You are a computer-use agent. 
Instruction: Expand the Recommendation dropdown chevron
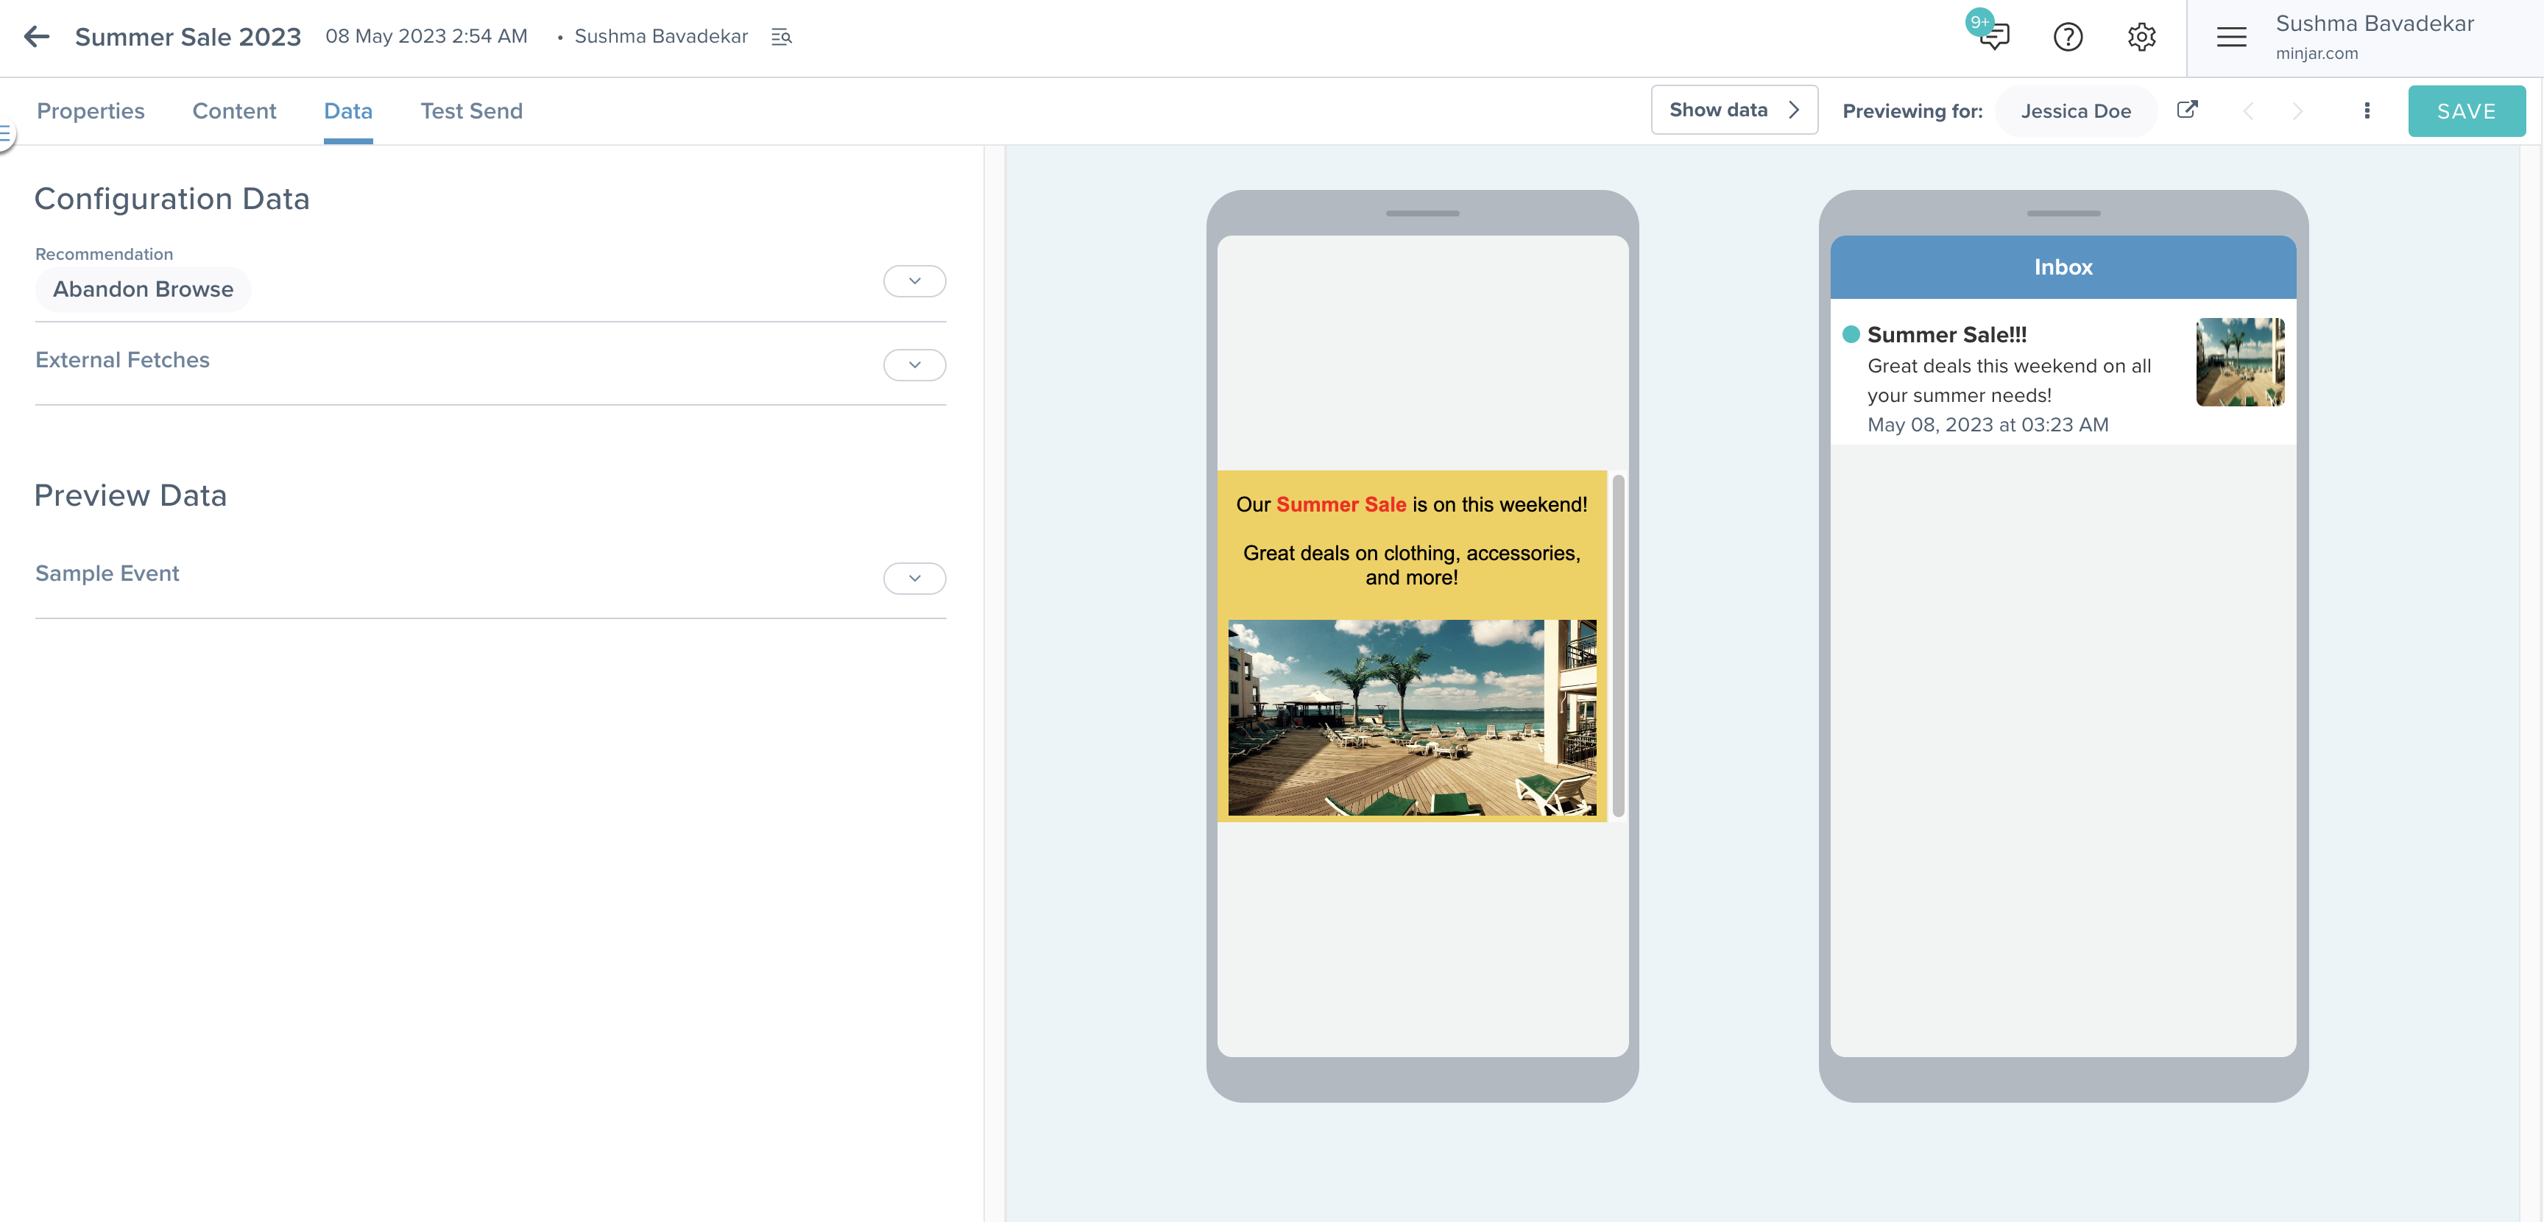point(914,280)
